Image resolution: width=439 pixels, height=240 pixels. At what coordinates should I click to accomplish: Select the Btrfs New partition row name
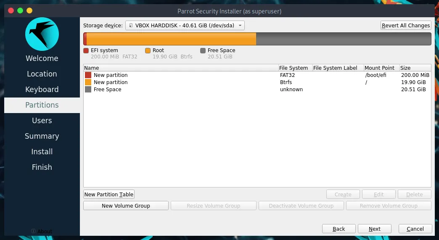(111, 82)
